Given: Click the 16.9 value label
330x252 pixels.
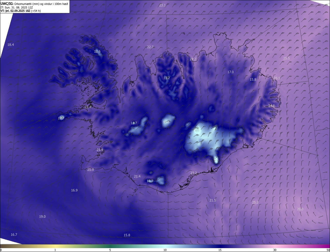Looking at the screenshot, I should pyautogui.click(x=74, y=190).
